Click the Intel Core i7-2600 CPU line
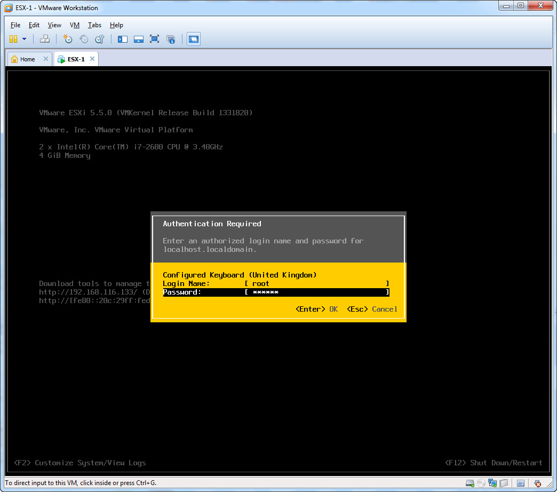Screen dimensions: 557x492 click(x=131, y=147)
